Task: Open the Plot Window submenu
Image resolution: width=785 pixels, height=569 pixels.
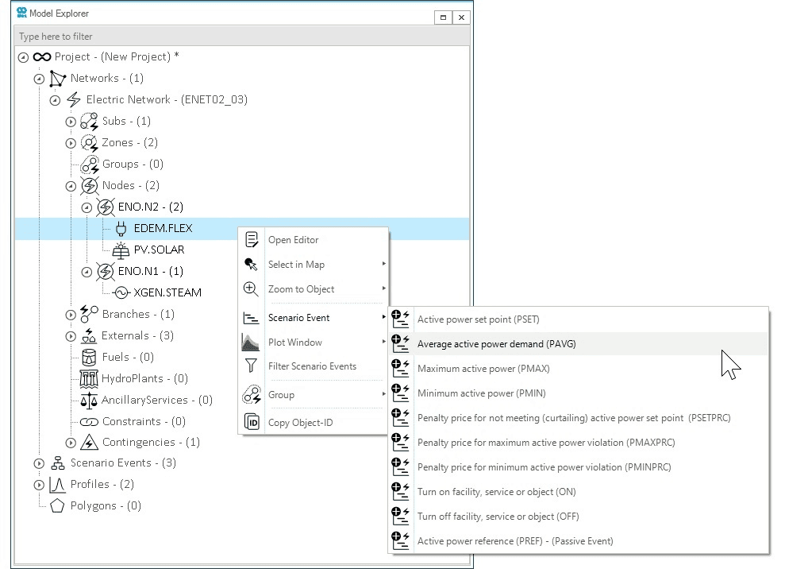Action: pos(295,343)
